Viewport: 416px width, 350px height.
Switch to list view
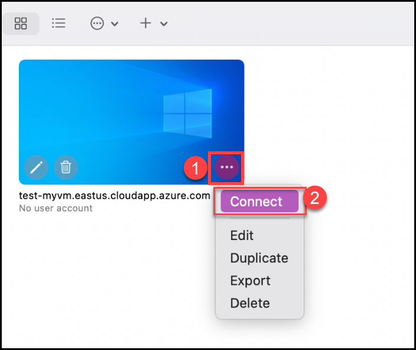click(x=58, y=23)
